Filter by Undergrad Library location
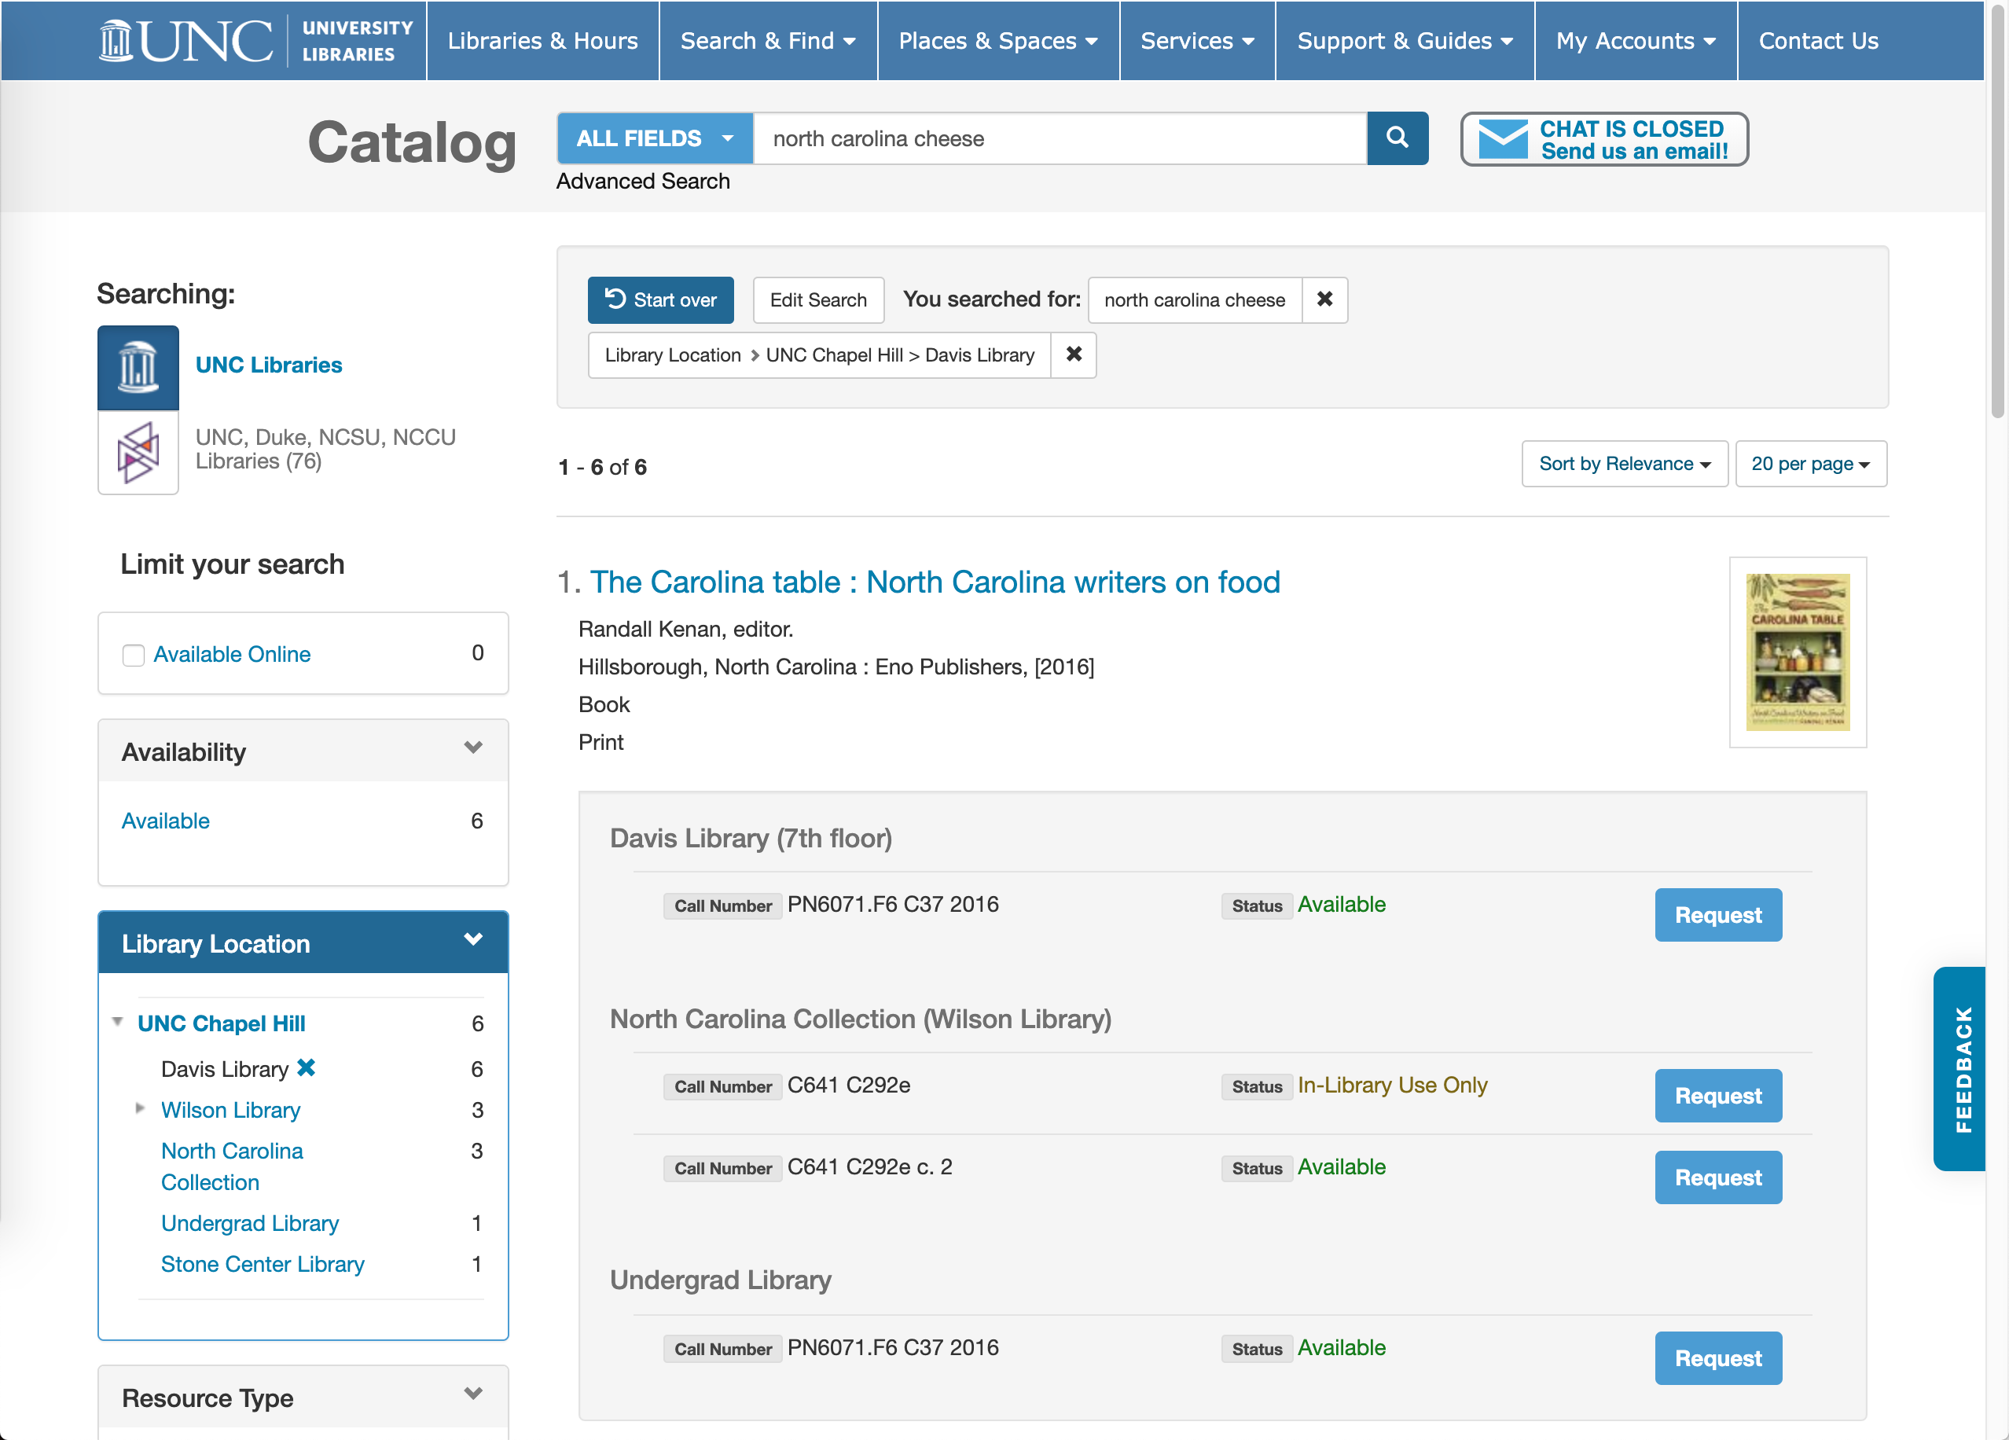 tap(250, 1223)
